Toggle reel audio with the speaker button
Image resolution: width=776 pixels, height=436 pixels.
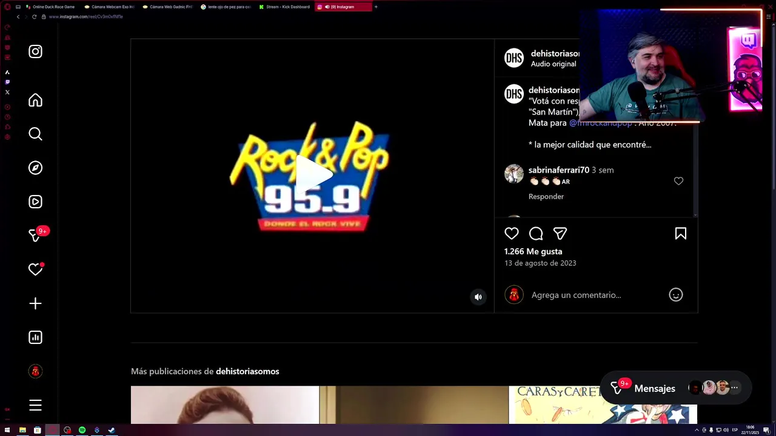(478, 297)
